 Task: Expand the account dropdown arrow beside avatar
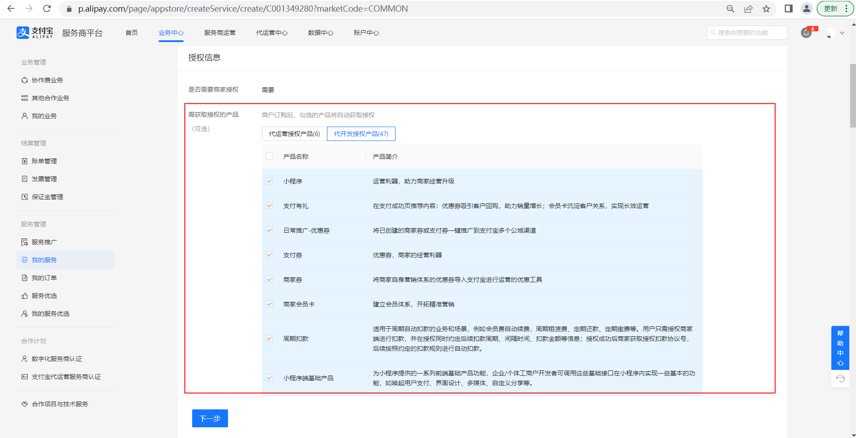point(842,33)
